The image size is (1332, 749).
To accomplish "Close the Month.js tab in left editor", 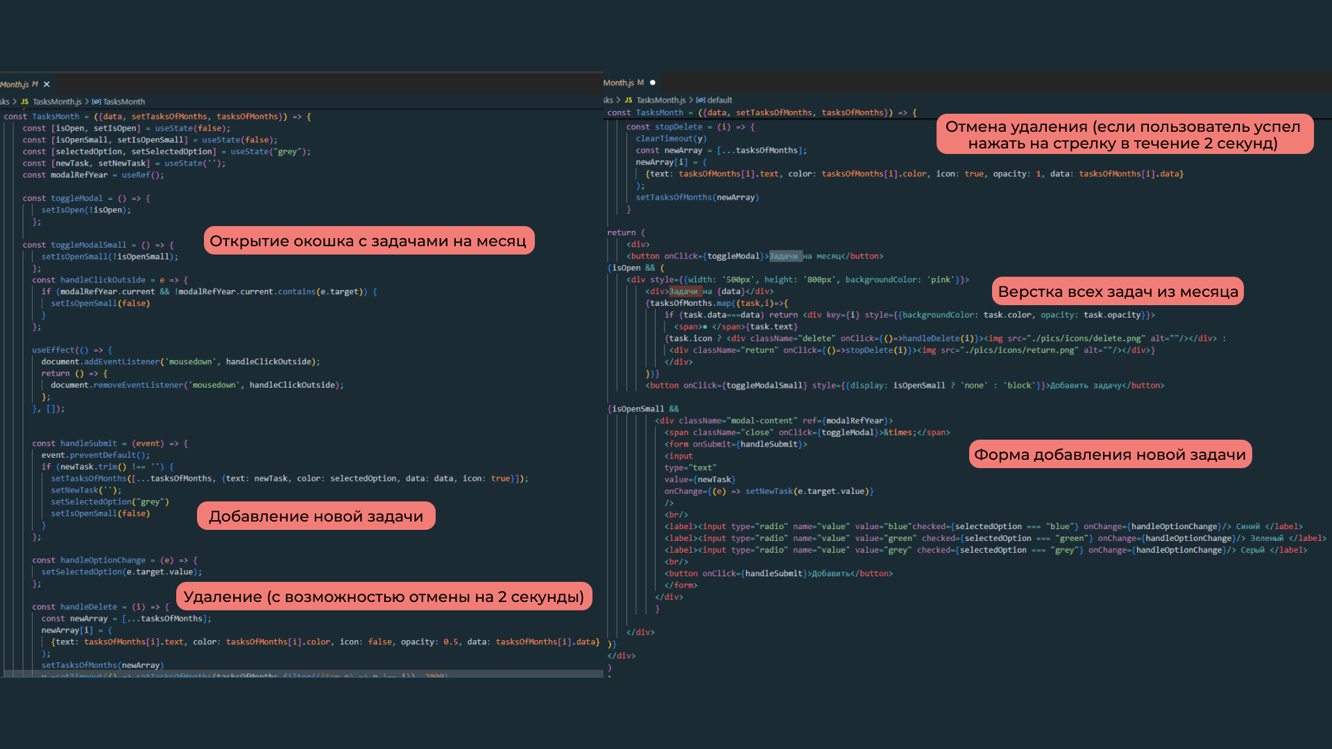I will [46, 85].
